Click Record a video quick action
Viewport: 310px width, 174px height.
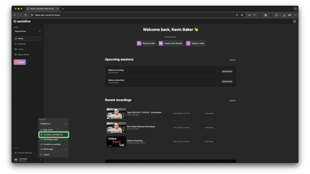146,43
